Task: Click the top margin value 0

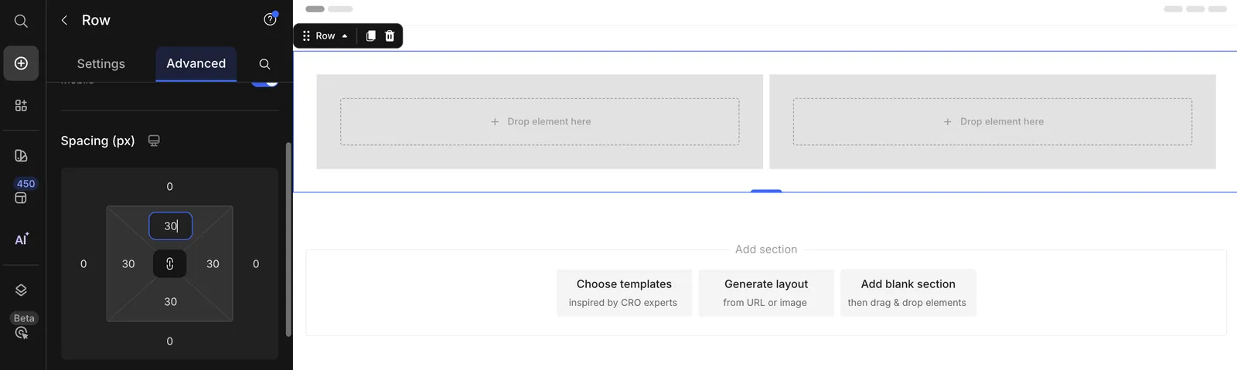Action: tap(170, 186)
